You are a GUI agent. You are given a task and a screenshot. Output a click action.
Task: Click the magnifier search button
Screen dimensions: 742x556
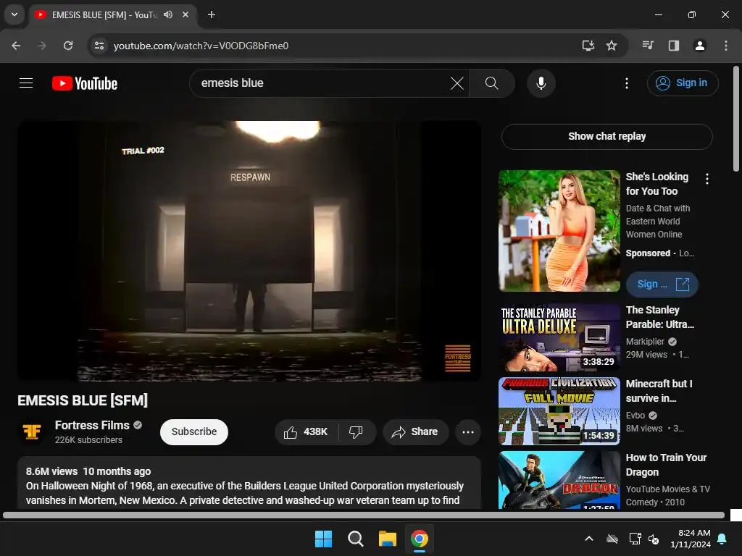492,83
